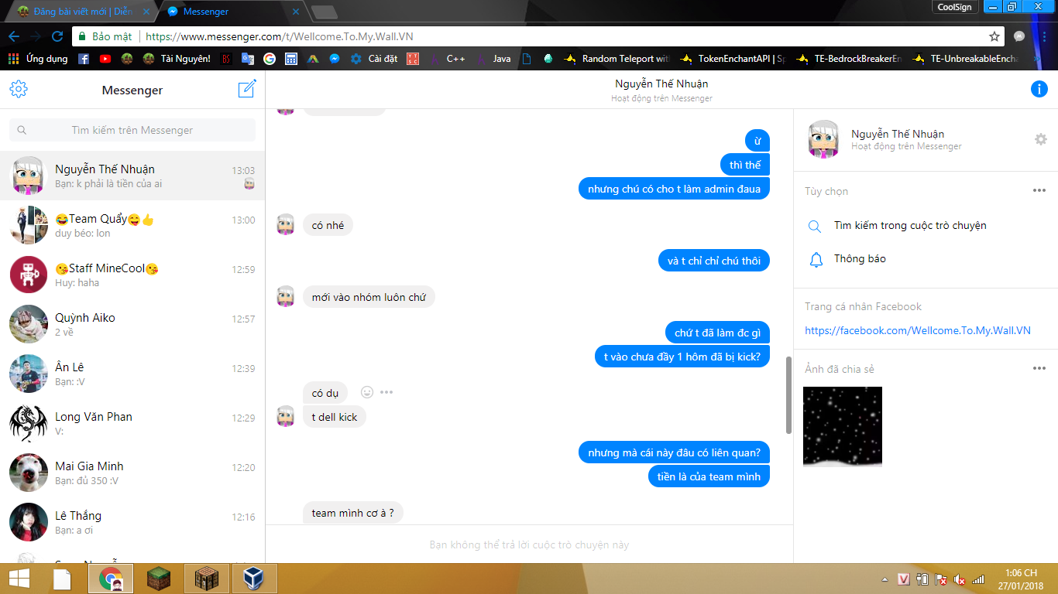
Task: Open Chrome from the taskbar
Action: click(111, 579)
